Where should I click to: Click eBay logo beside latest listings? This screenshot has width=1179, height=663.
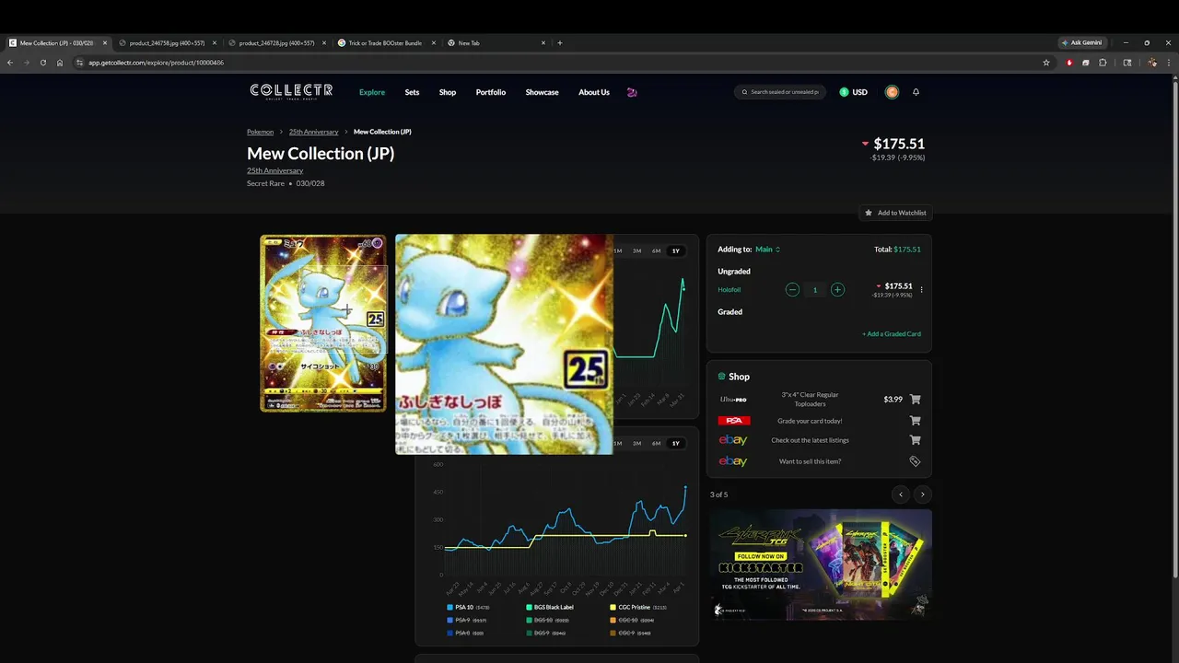(x=733, y=440)
